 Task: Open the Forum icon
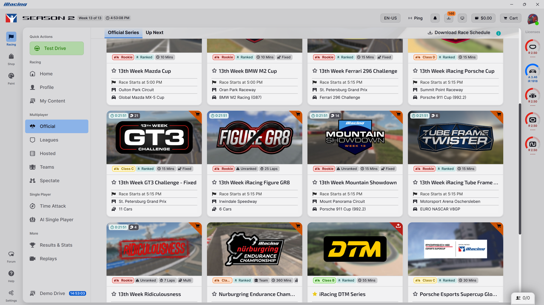coord(11,256)
